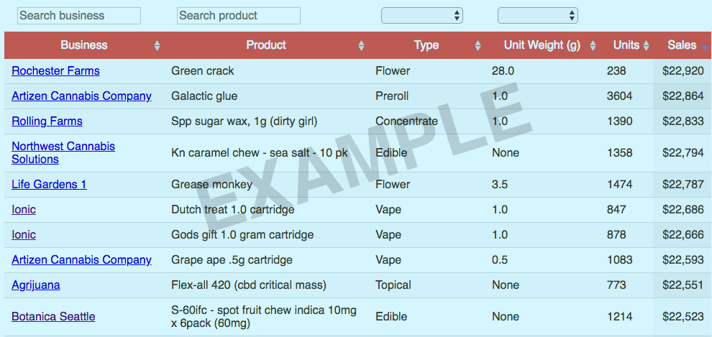Click the 1358 units cell

click(619, 153)
